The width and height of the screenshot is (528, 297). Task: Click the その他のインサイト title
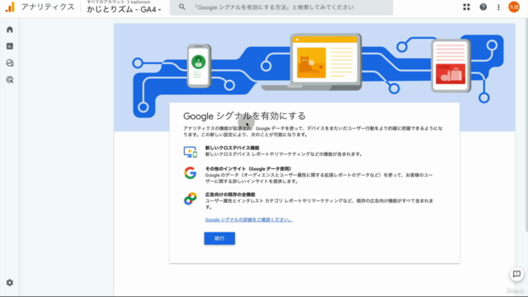click(x=248, y=168)
